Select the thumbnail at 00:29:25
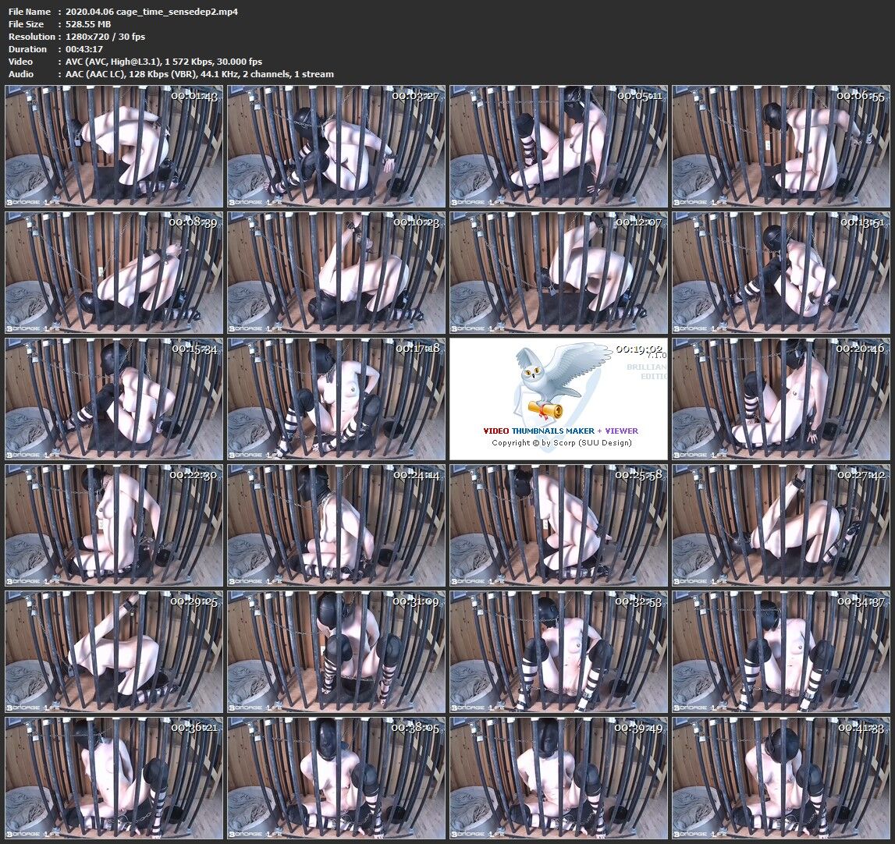Image resolution: width=895 pixels, height=844 pixels. [x=114, y=651]
